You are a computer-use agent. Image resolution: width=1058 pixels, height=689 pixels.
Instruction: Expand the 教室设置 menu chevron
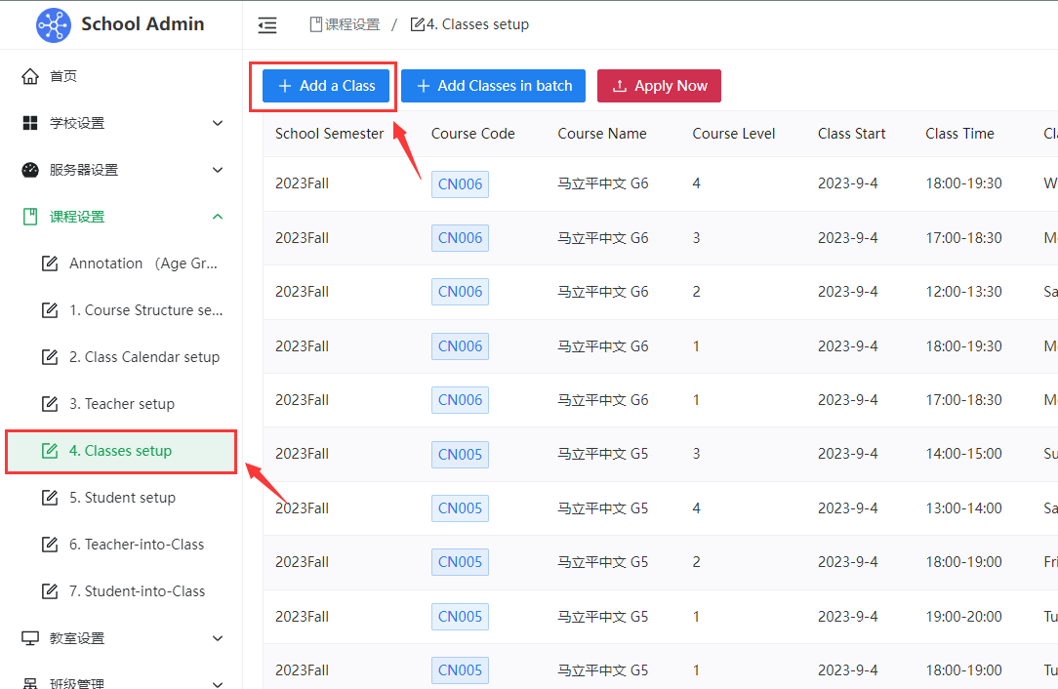pyautogui.click(x=218, y=638)
